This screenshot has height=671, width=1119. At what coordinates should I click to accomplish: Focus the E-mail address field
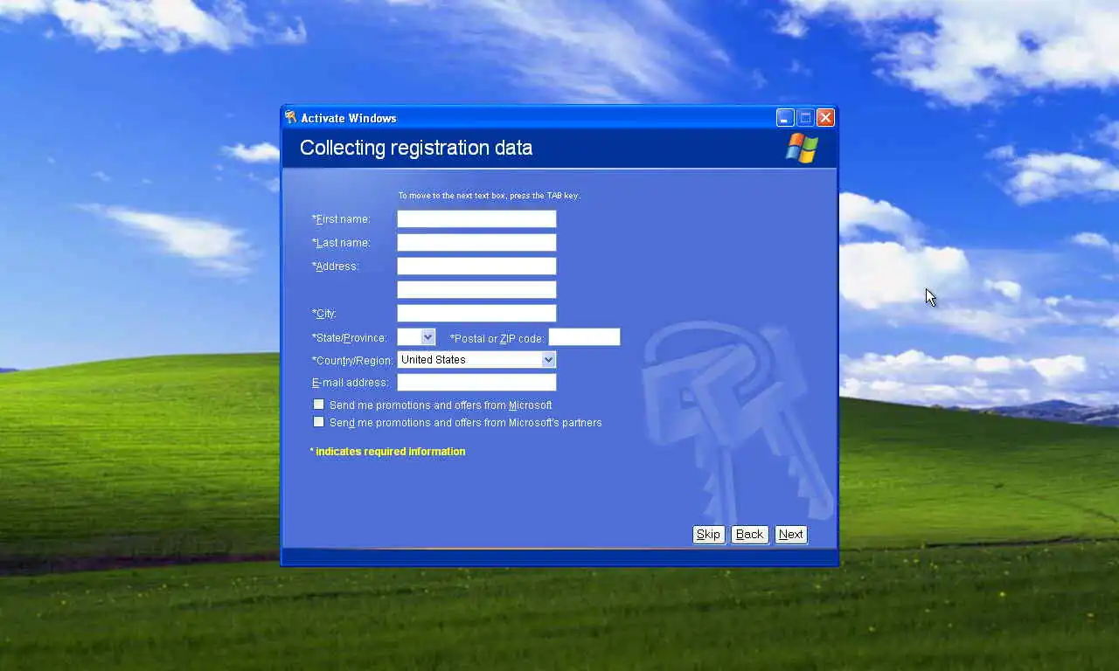pos(476,383)
